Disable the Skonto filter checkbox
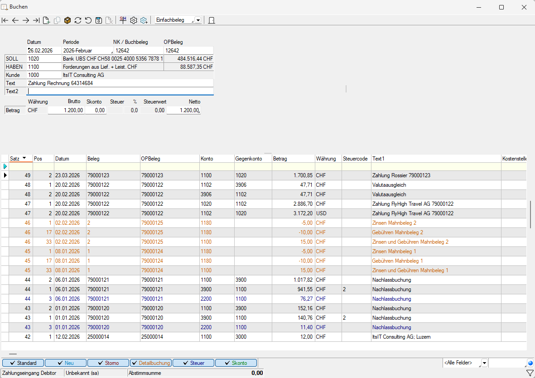Image resolution: width=535 pixels, height=378 pixels. pyautogui.click(x=236, y=363)
